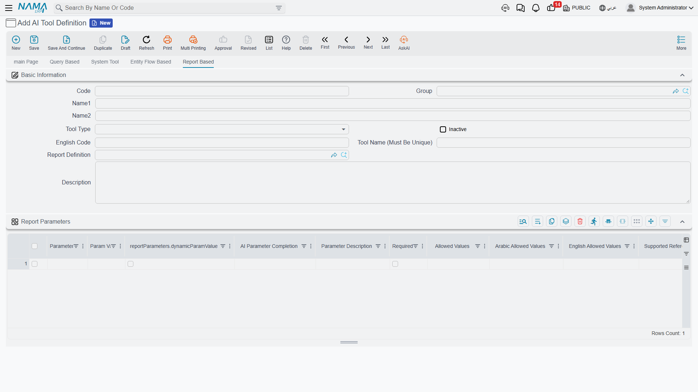Save the record as Draft
The height and width of the screenshot is (392, 698).
125,43
